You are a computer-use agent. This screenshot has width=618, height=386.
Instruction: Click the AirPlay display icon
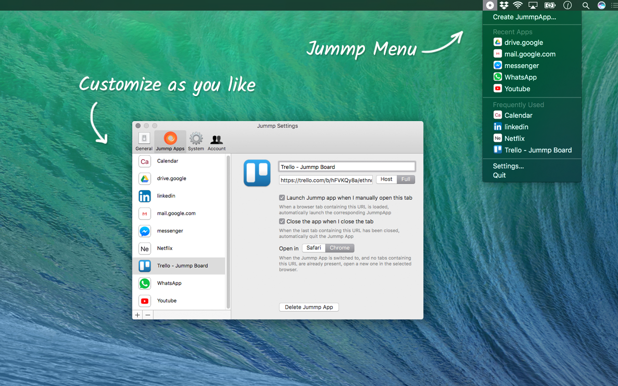533,5
